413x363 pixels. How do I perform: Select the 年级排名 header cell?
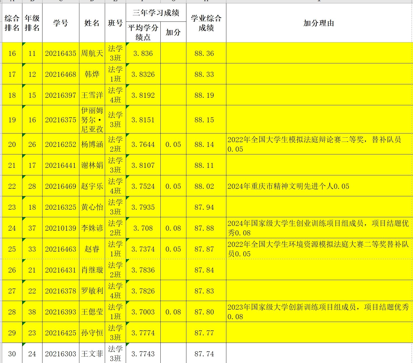(x=32, y=23)
